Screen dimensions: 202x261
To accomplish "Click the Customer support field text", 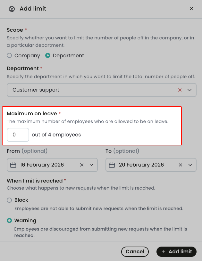I will pyautogui.click(x=35, y=90).
